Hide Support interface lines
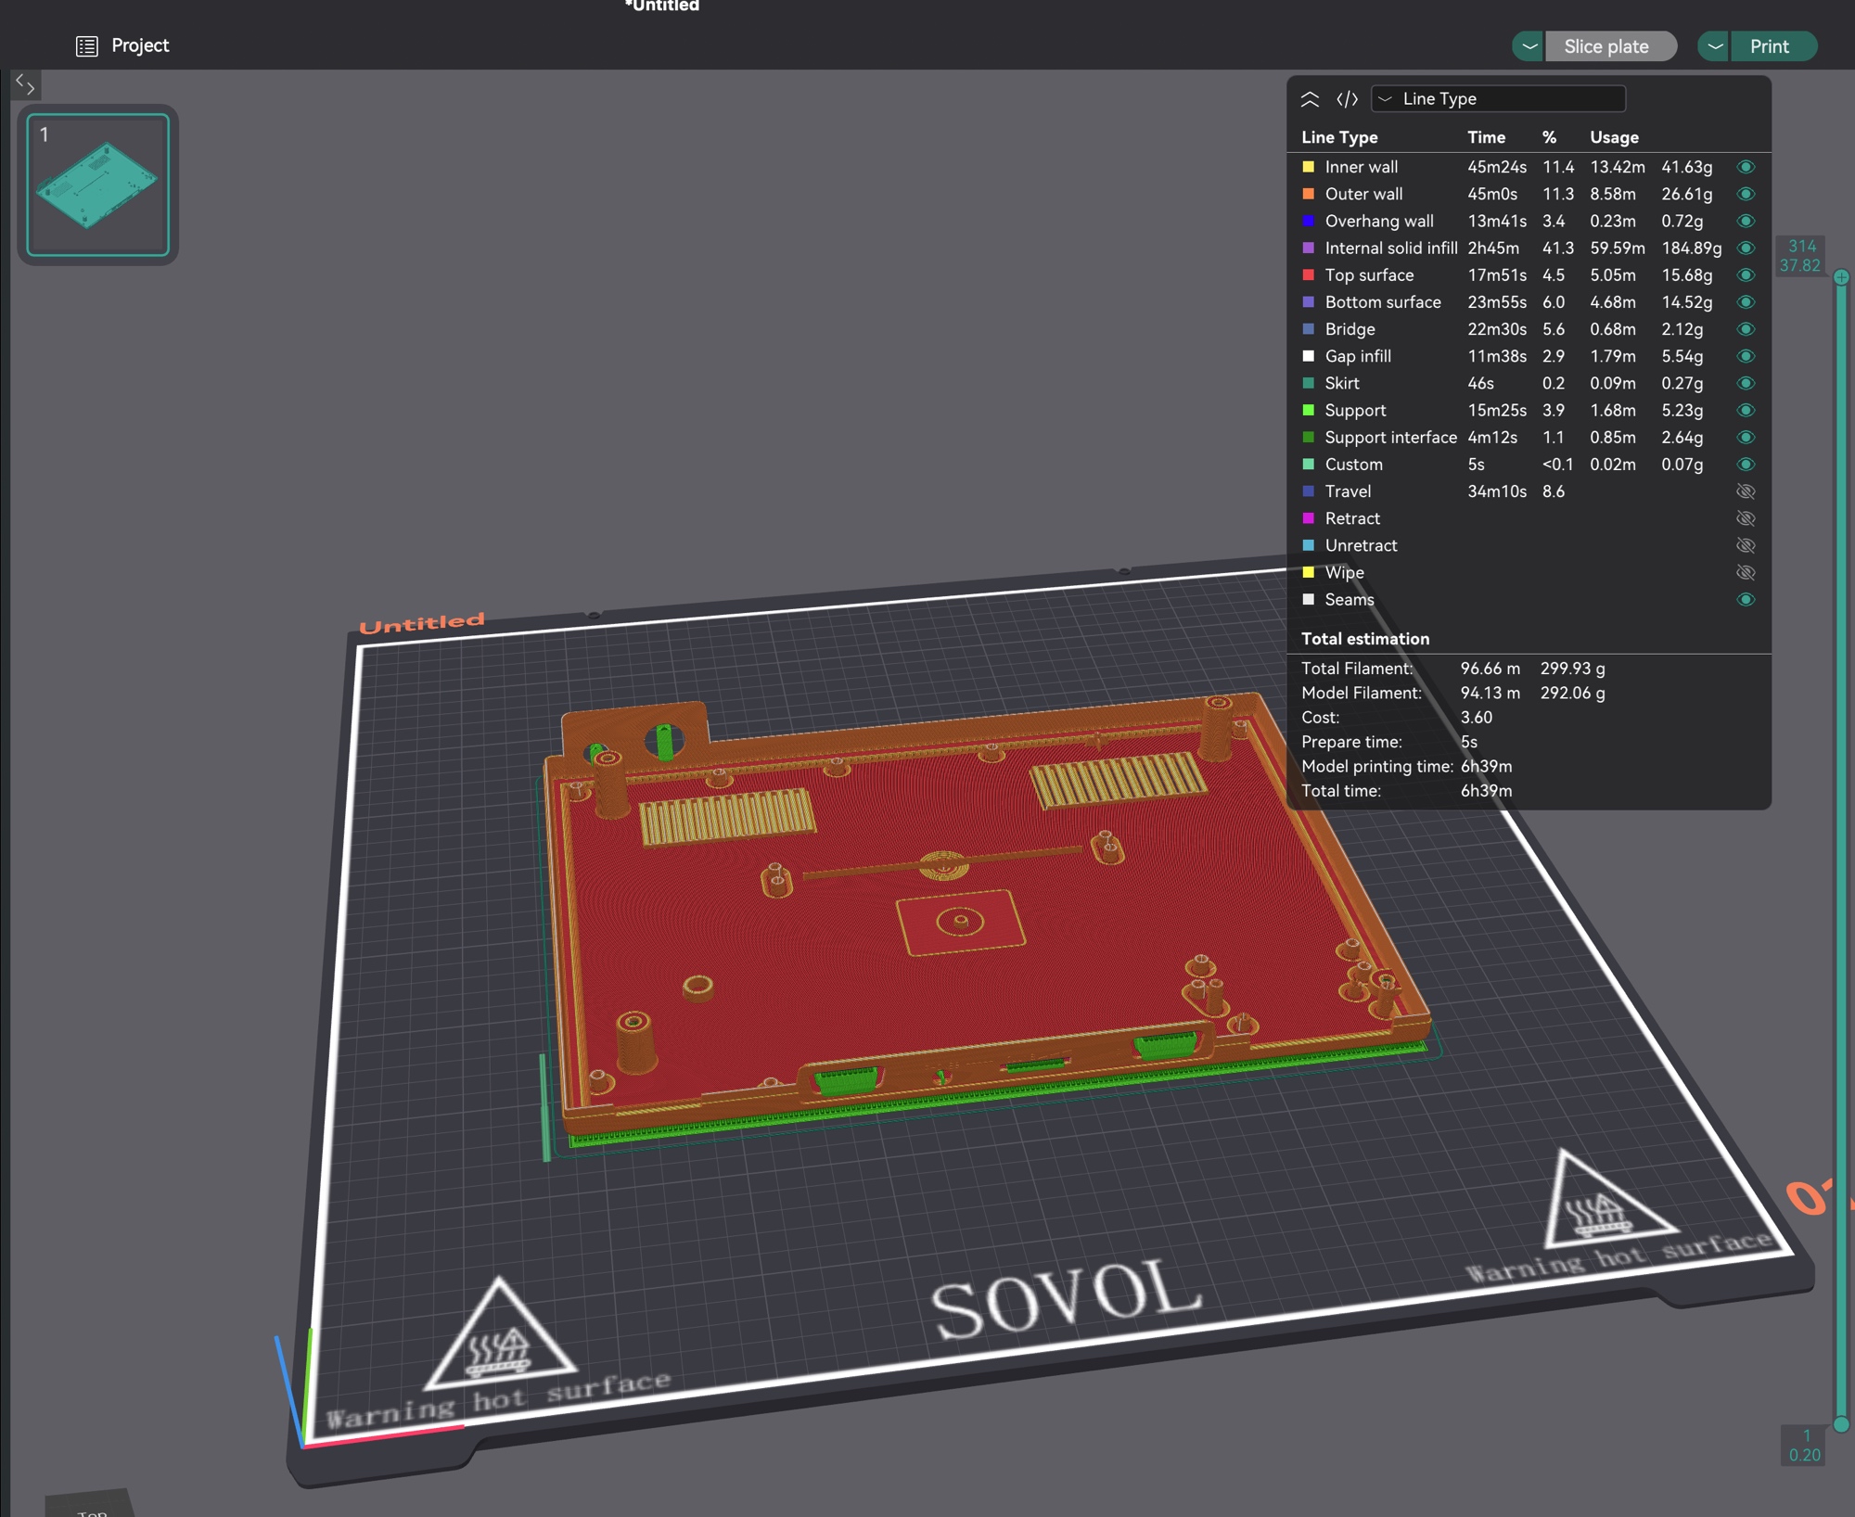Screen dimensions: 1855x1517 pos(1745,437)
